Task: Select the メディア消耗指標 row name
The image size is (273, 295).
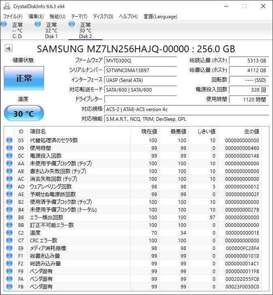Action: [48, 248]
